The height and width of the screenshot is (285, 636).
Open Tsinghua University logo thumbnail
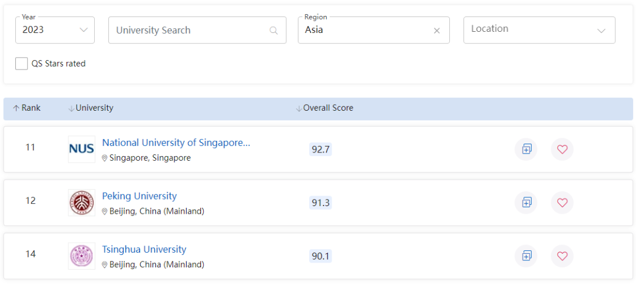coord(81,256)
